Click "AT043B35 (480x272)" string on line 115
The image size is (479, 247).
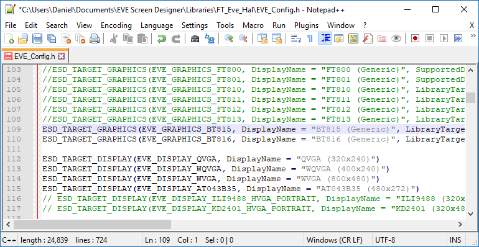[365, 189]
